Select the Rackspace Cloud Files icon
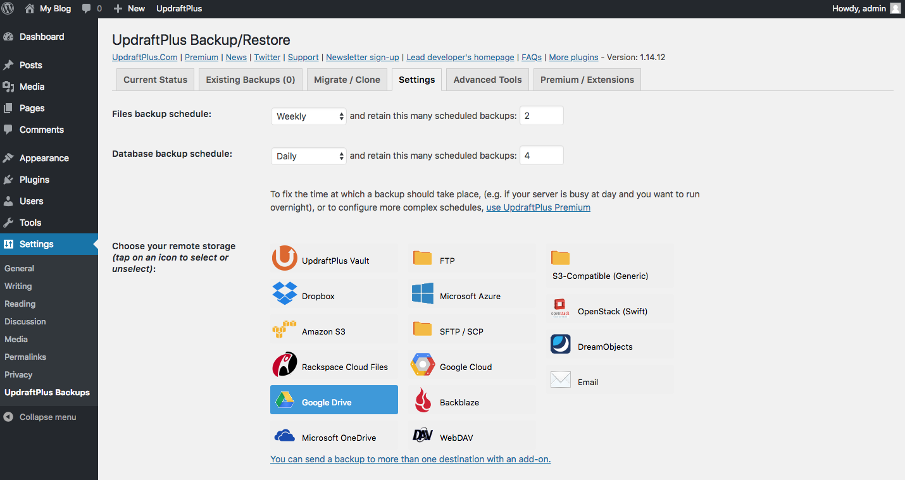This screenshot has height=480, width=905. [285, 364]
